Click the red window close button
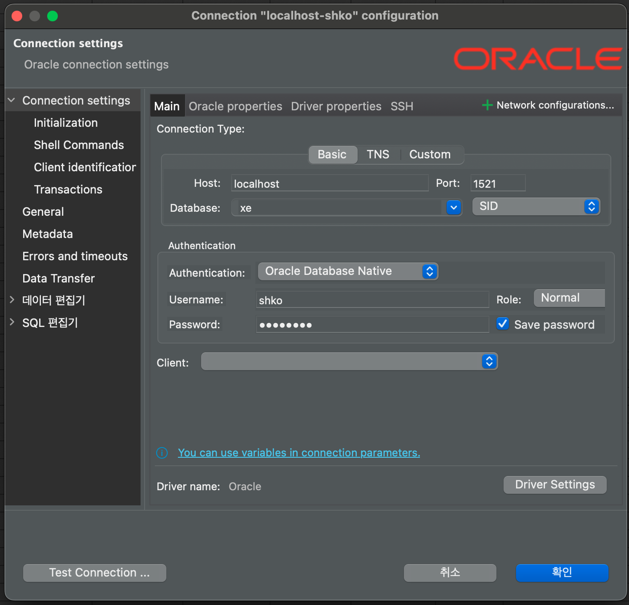This screenshot has height=605, width=629. click(17, 16)
